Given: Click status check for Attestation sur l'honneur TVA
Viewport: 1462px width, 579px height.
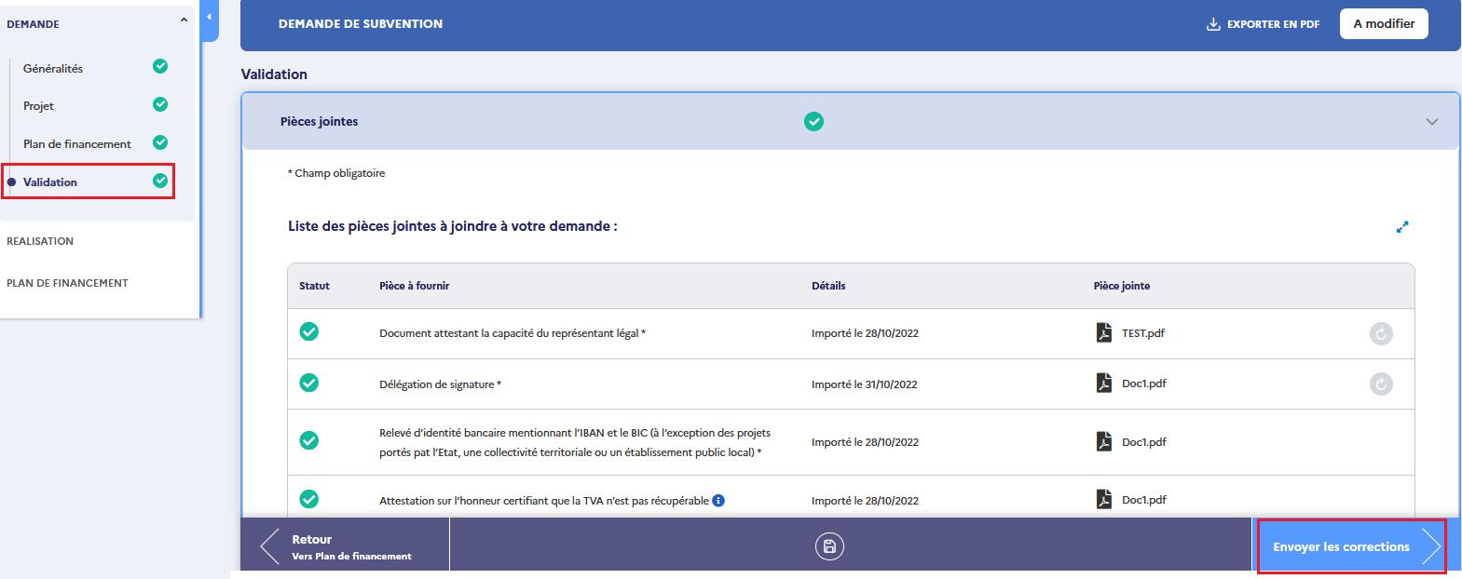Looking at the screenshot, I should (309, 499).
